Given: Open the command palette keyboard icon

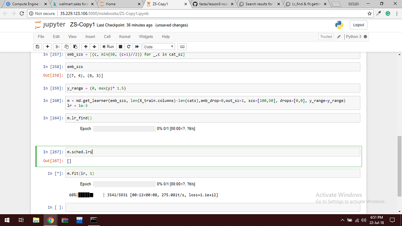Looking at the screenshot, I should click(182, 46).
